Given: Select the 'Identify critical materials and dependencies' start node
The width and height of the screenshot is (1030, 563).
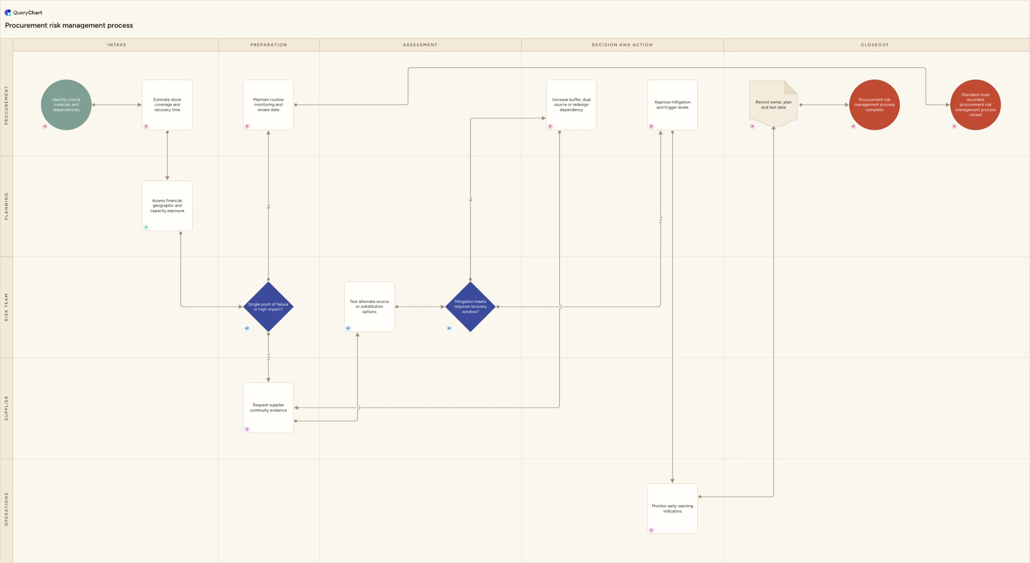Looking at the screenshot, I should coord(66,105).
